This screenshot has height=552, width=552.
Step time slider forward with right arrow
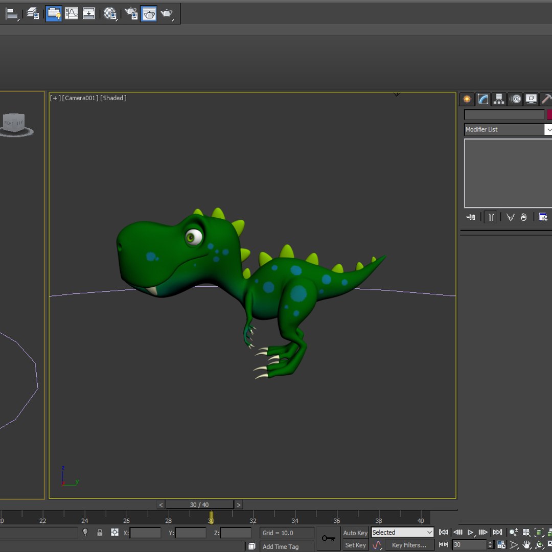(x=238, y=505)
